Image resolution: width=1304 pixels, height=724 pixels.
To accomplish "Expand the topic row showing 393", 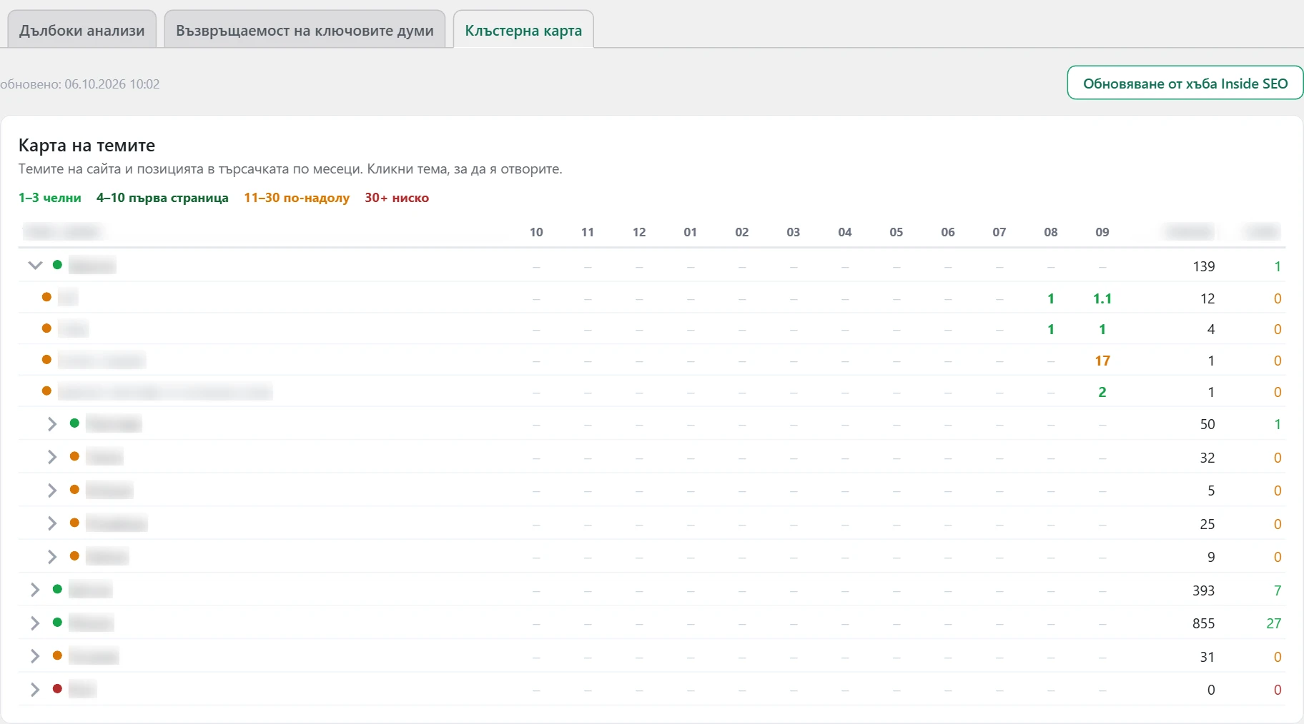I will [34, 590].
